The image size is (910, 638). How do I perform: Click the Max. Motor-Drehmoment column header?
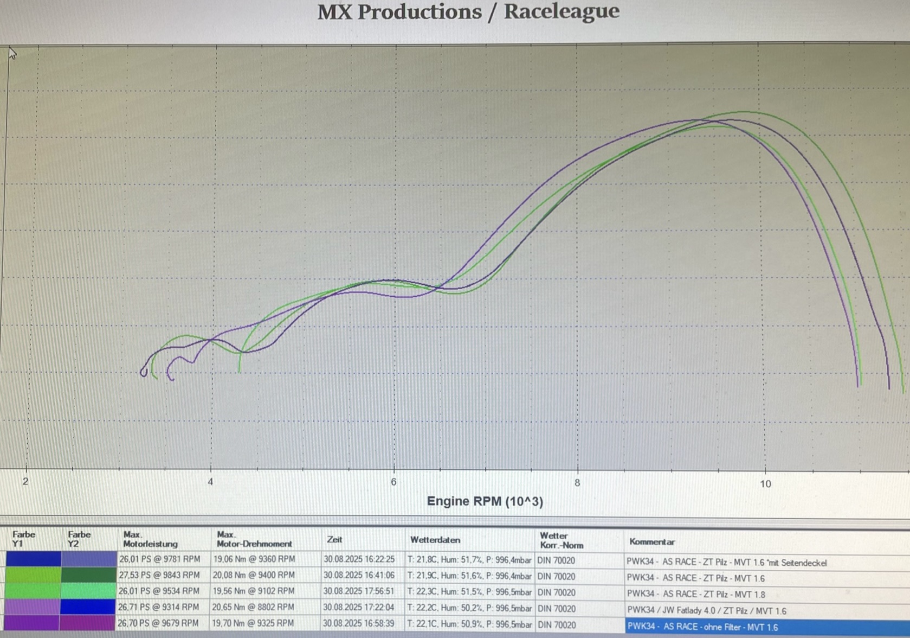(x=254, y=539)
